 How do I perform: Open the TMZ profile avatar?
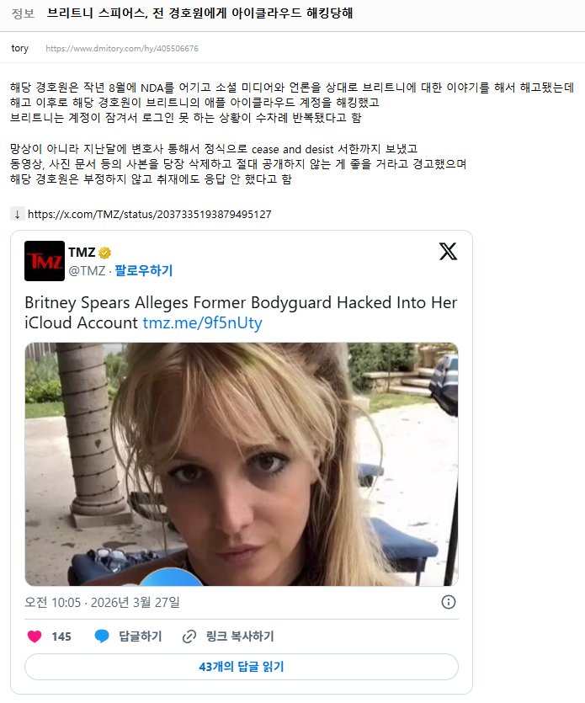45,261
